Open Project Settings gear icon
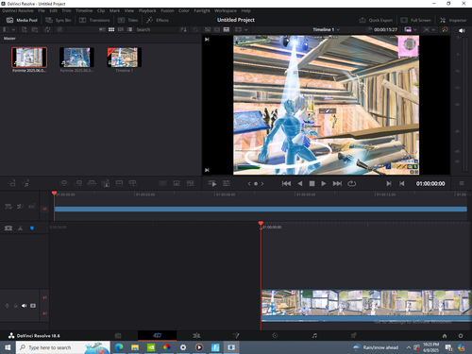 (x=461, y=336)
